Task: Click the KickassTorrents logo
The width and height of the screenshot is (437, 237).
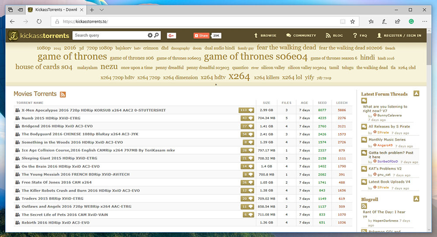Action: point(38,35)
